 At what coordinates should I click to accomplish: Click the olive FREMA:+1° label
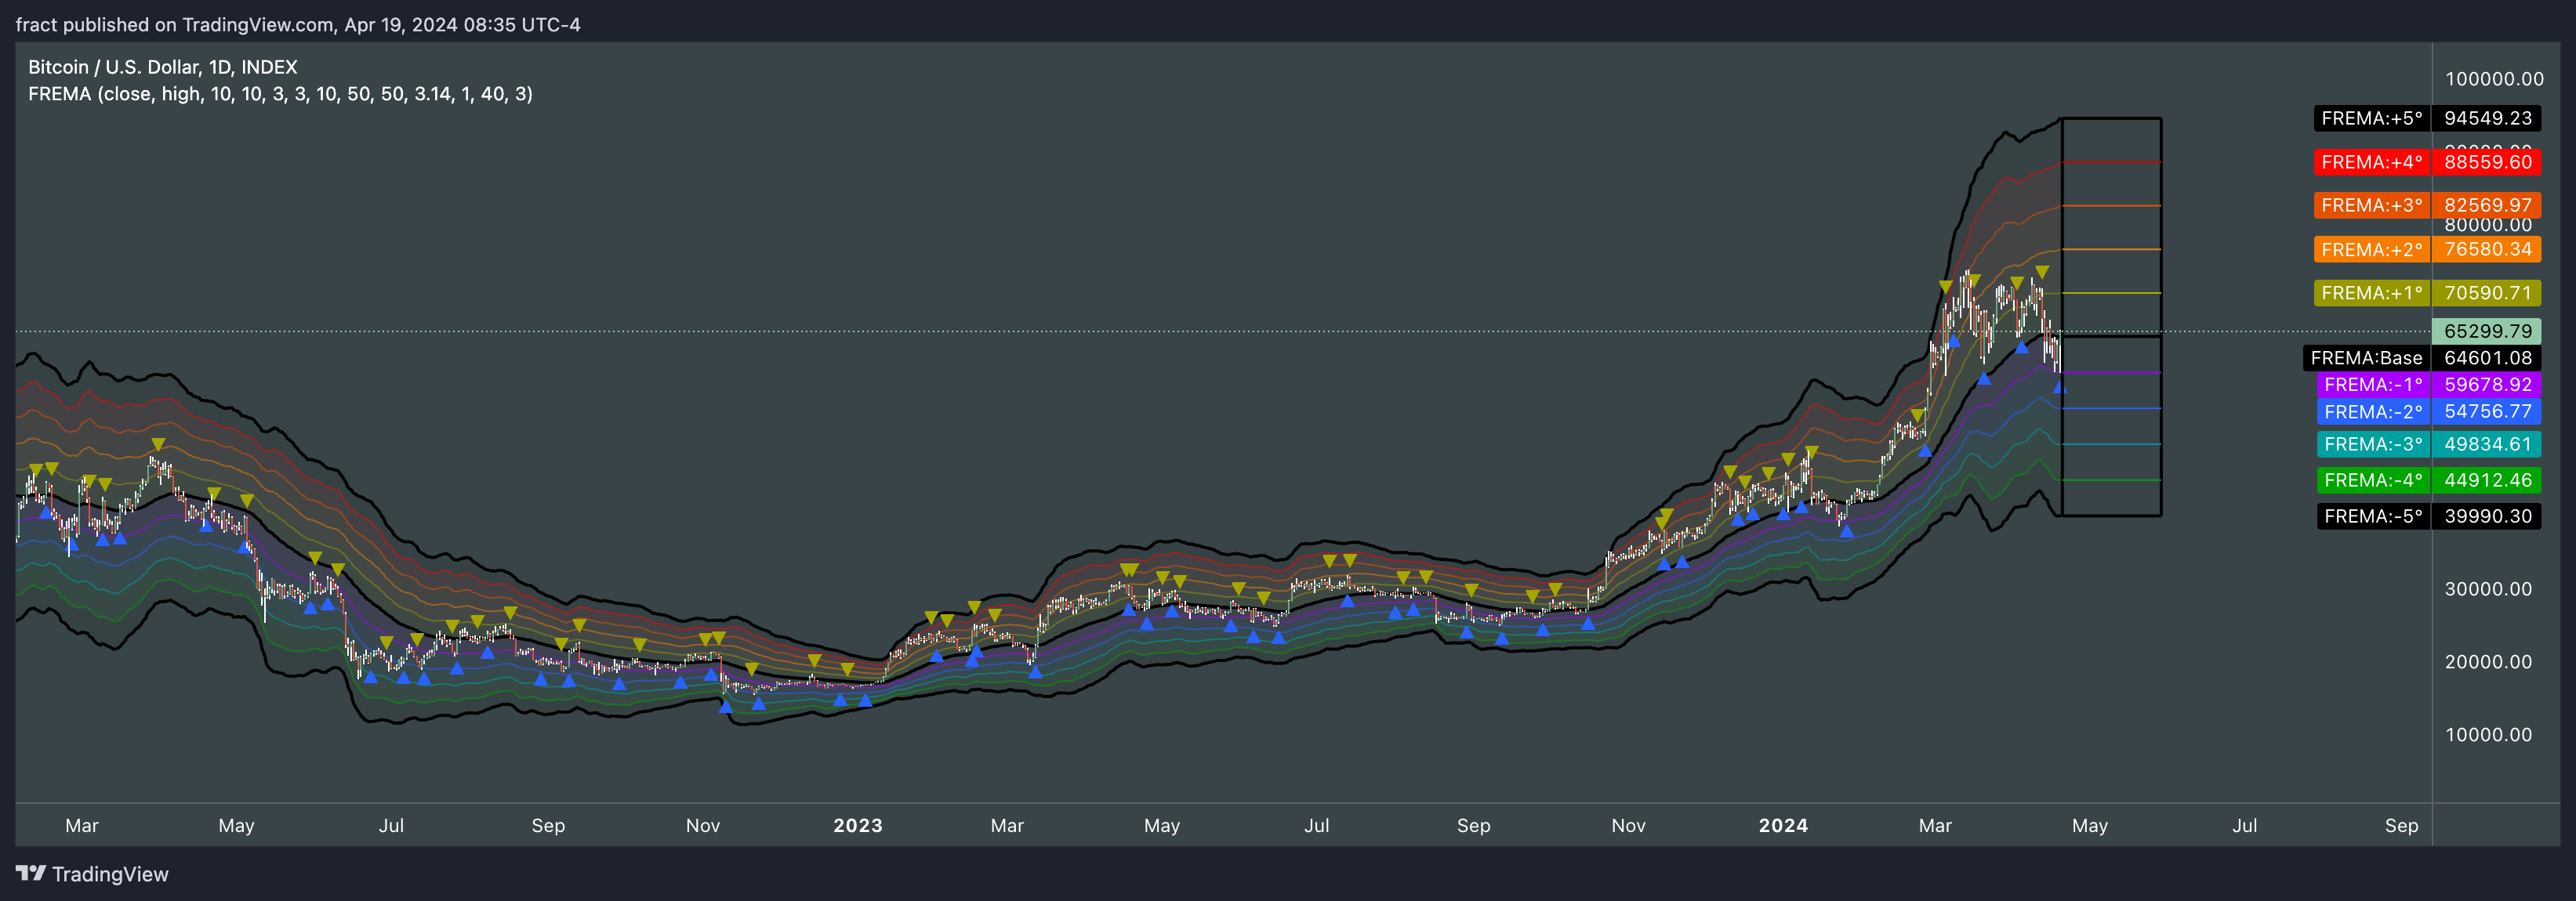[2372, 293]
